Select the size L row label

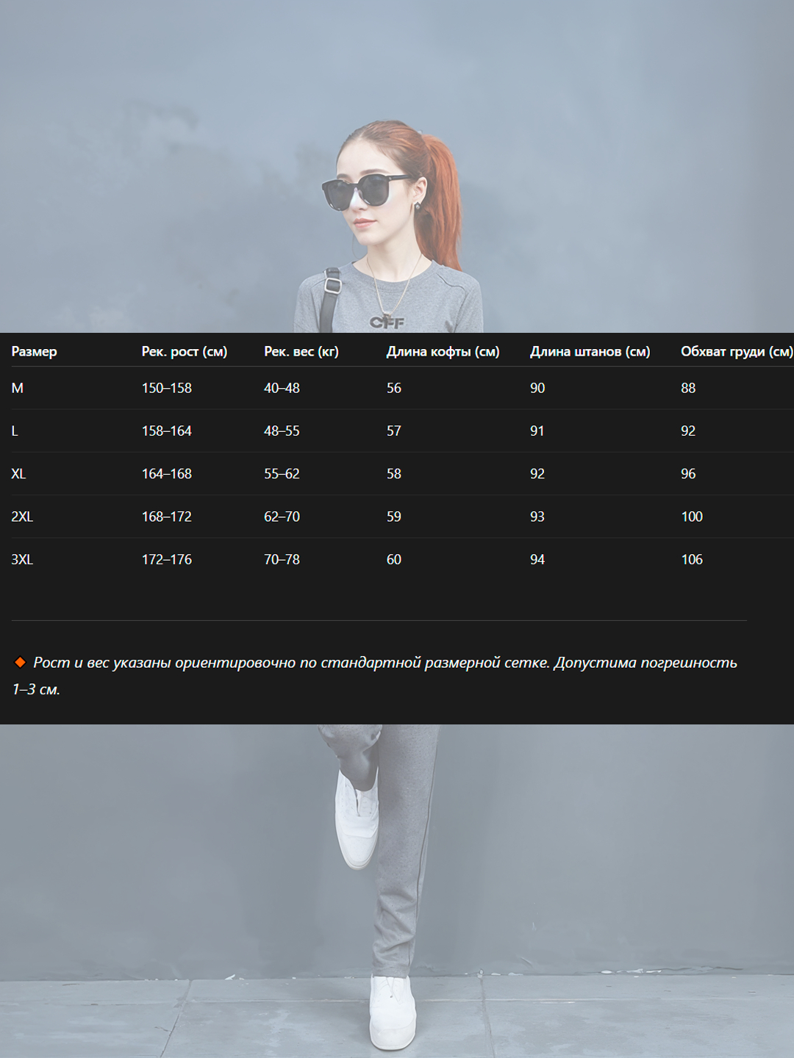(x=15, y=431)
